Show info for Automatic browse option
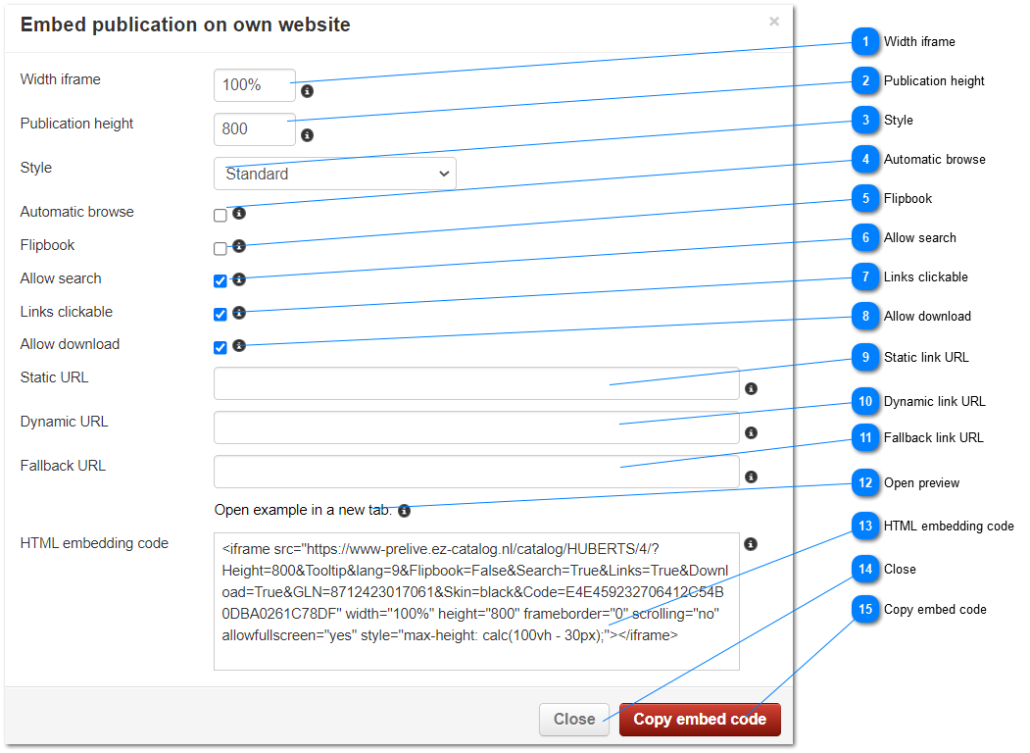This screenshot has width=1030, height=753. click(239, 214)
